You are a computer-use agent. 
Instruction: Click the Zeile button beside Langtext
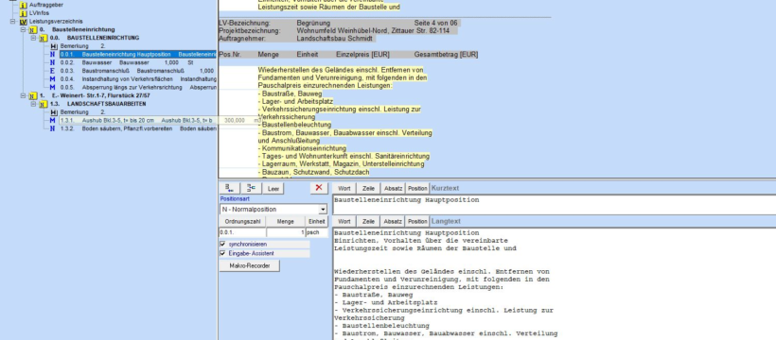coord(368,221)
